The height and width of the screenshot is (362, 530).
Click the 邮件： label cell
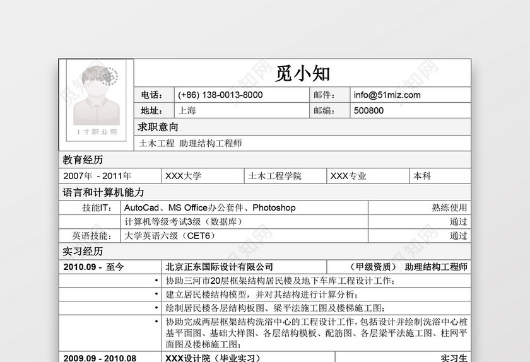(x=329, y=95)
